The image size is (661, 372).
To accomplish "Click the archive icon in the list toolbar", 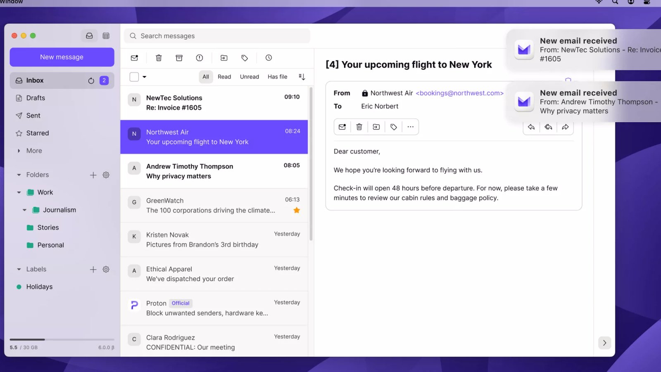I will click(179, 58).
